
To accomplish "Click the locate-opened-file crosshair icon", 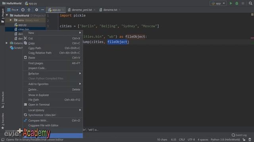I will tap(23, 10).
